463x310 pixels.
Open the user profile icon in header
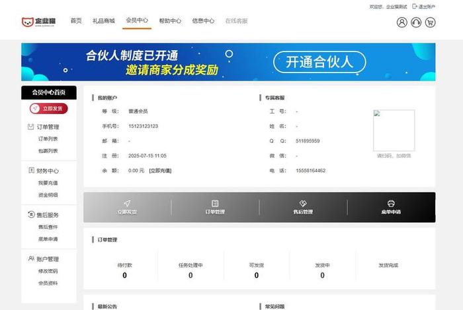(x=401, y=22)
